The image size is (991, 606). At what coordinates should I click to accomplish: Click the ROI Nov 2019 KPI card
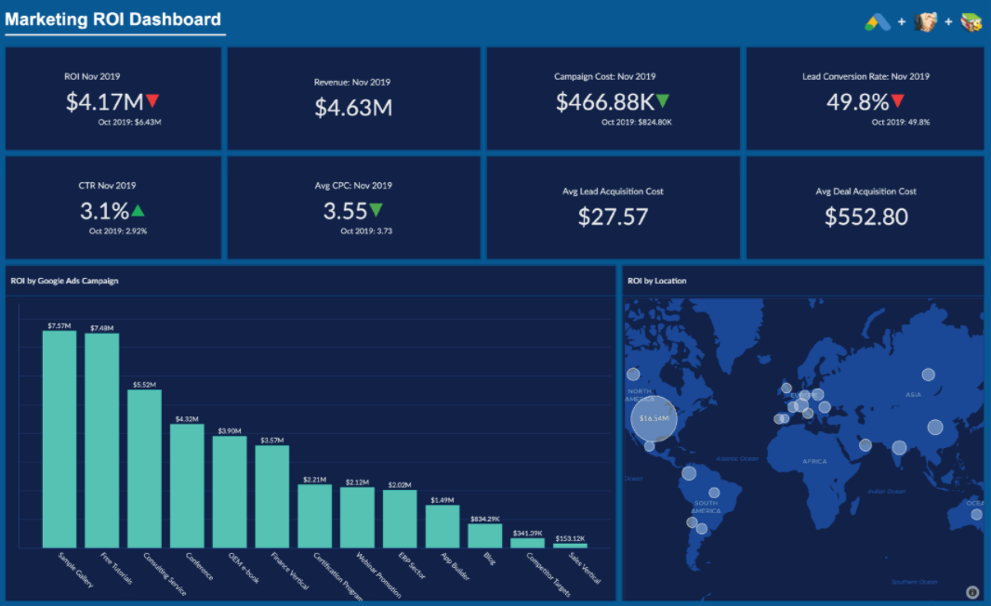click(x=113, y=98)
